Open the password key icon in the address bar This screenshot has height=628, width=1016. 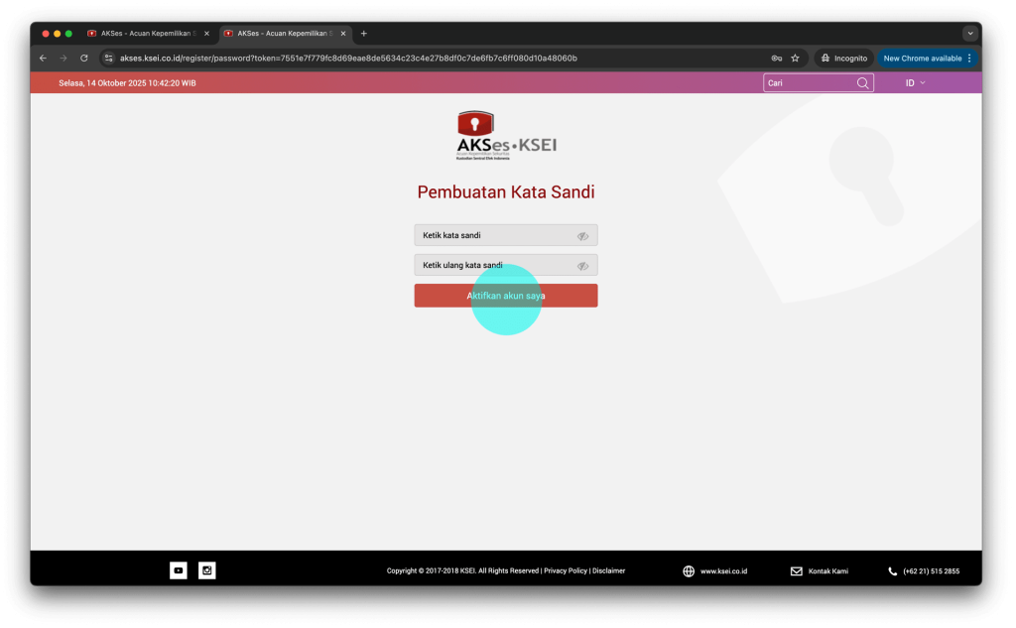click(776, 59)
